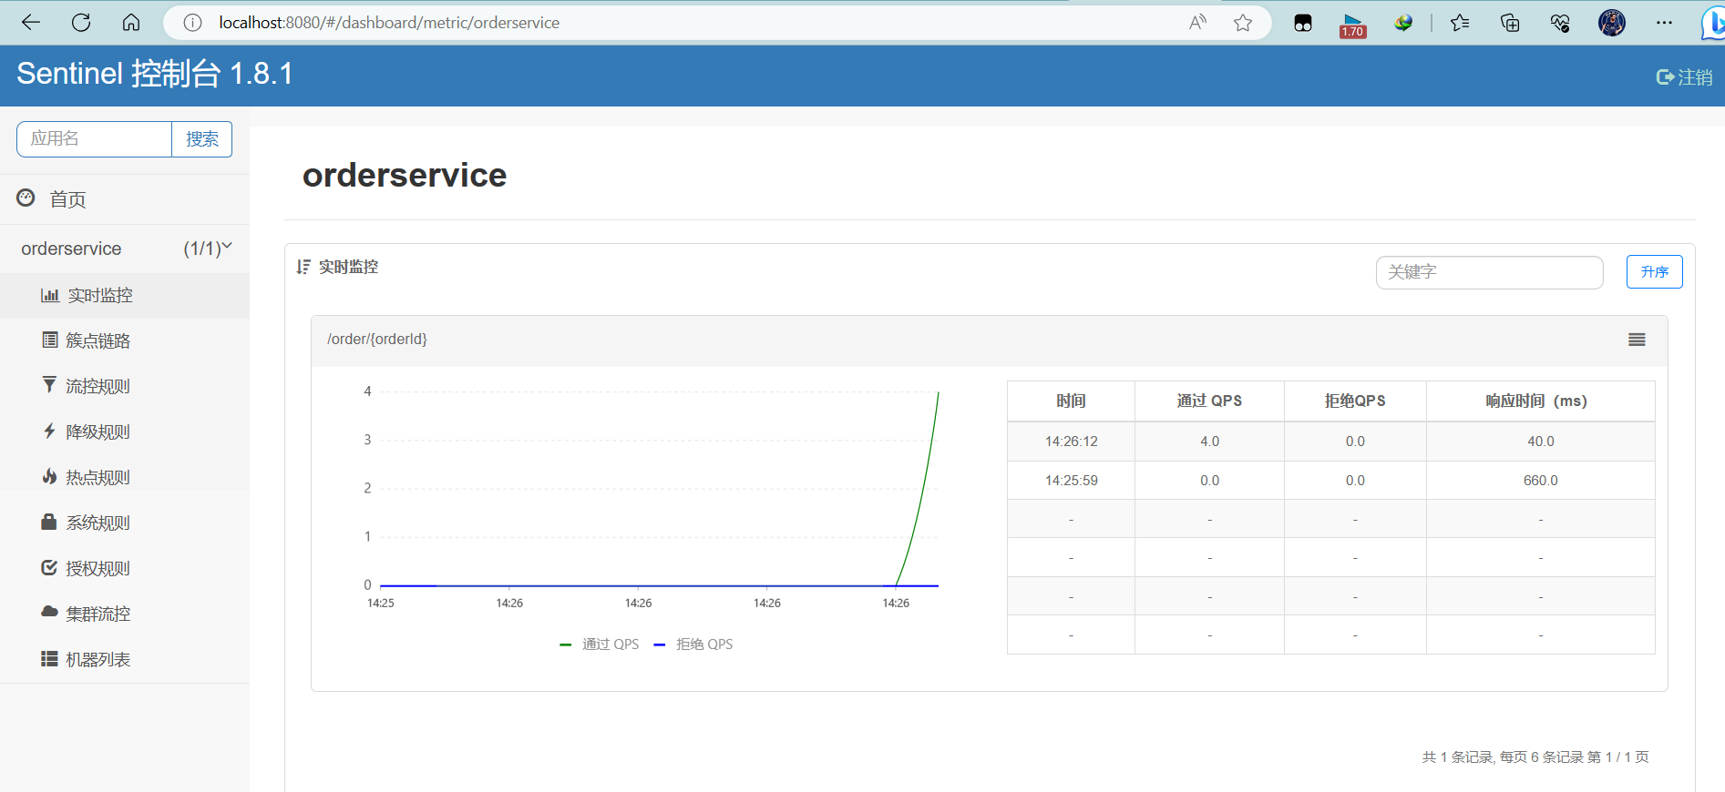The image size is (1725, 792).
Task: Open the chart hamburger menu for /order/{orderId}
Action: 1637,340
